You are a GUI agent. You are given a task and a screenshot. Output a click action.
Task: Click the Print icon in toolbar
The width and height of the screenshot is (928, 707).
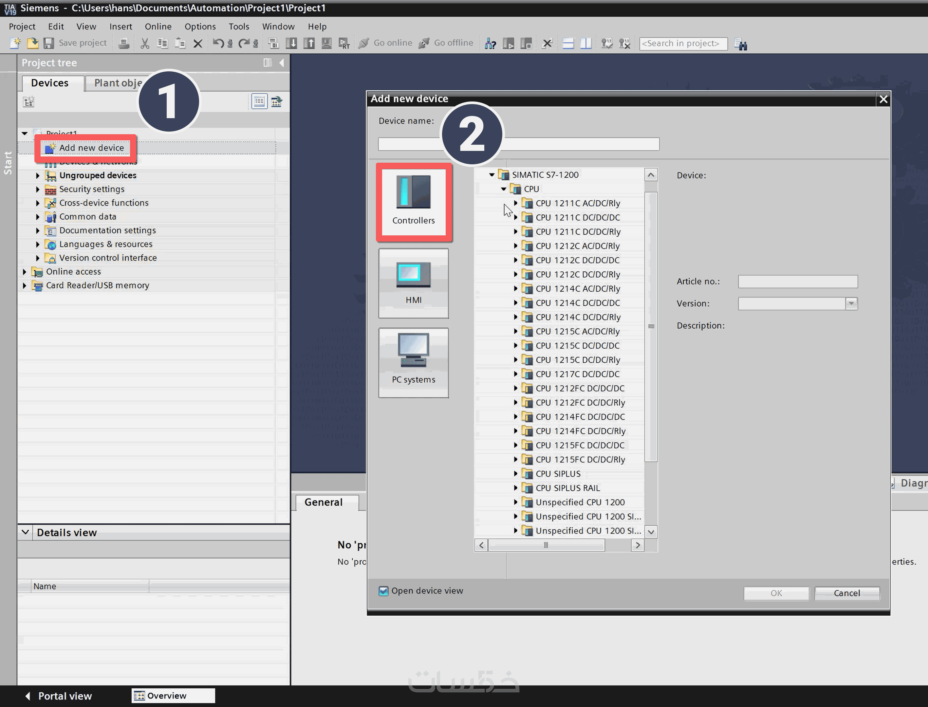(124, 43)
